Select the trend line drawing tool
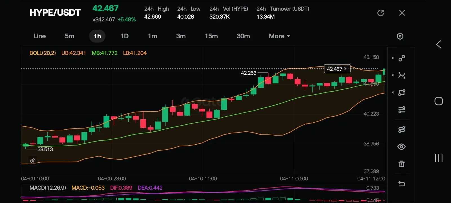Screen dimensions: 451x203 coord(402,58)
